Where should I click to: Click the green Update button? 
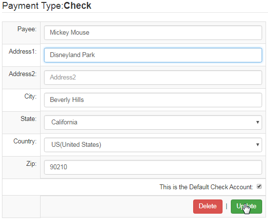click(246, 206)
